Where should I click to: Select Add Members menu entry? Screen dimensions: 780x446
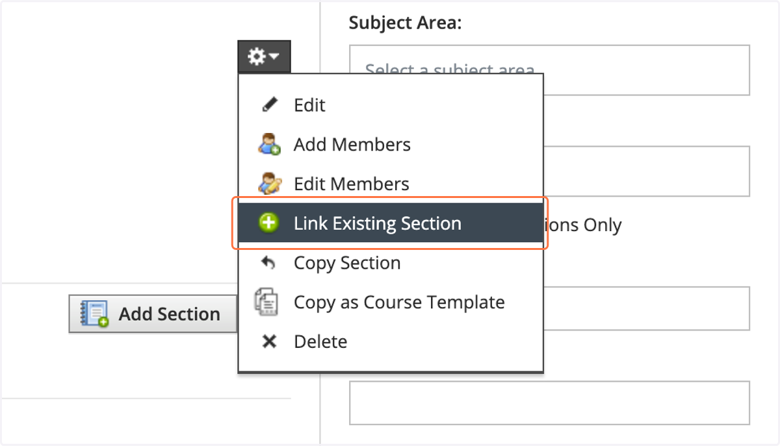click(391, 144)
